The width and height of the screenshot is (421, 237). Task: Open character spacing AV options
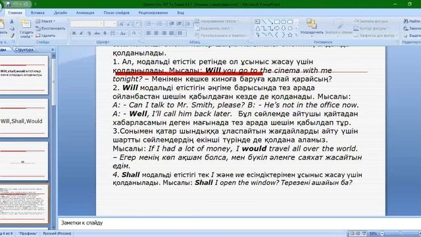click(x=113, y=34)
